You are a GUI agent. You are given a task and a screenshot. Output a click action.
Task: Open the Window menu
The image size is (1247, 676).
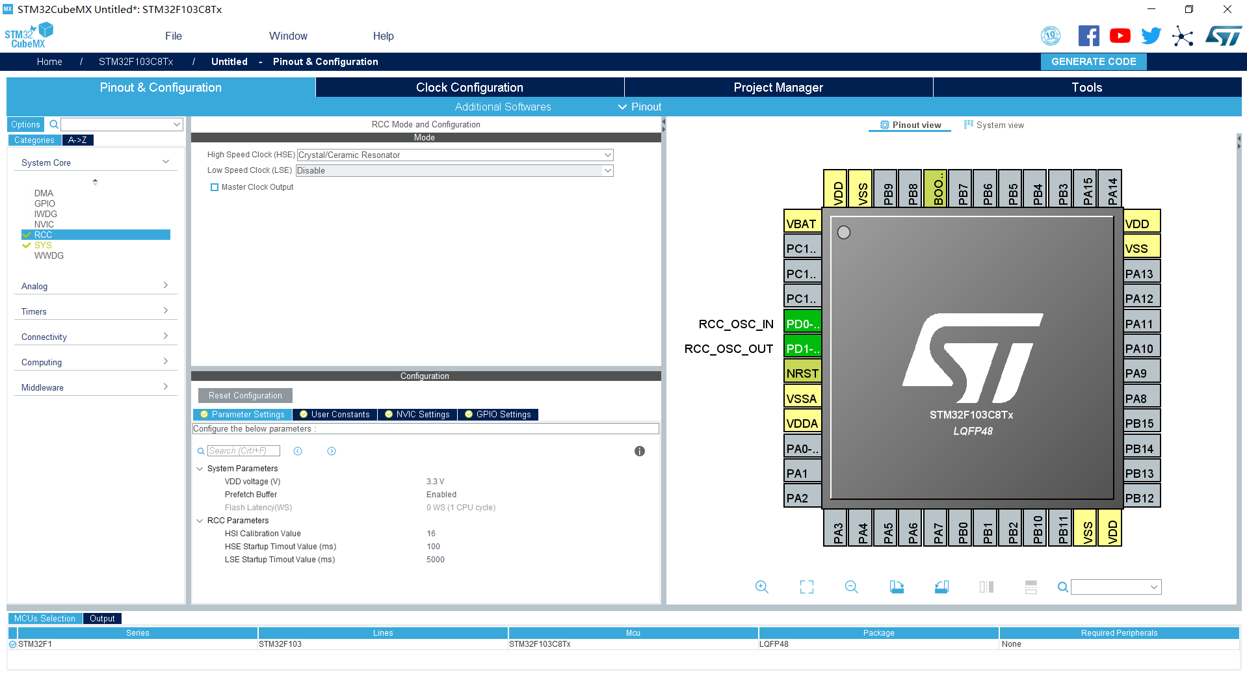click(288, 36)
